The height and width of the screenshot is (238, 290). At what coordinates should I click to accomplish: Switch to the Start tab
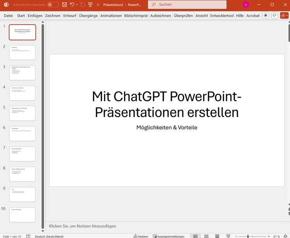click(x=21, y=16)
